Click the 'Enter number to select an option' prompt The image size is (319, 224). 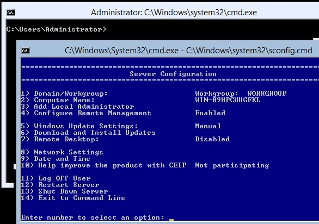[x=93, y=217]
